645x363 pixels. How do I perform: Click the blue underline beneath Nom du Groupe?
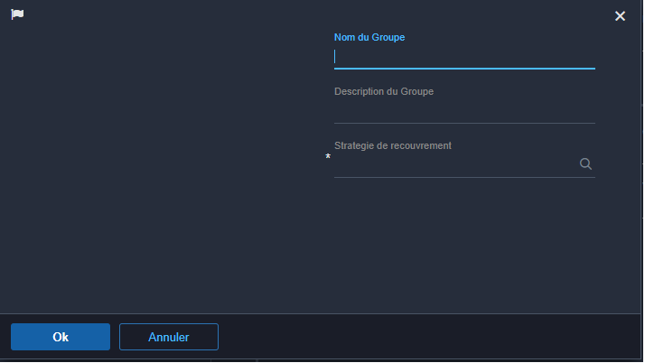tap(464, 69)
